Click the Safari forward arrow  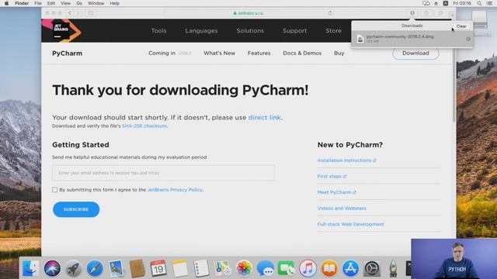(x=78, y=13)
